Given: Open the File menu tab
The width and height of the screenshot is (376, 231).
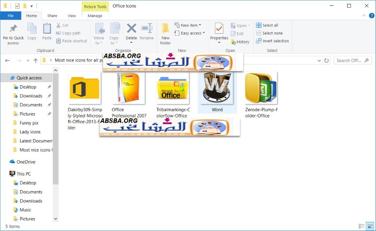Looking at the screenshot, I should [11, 15].
